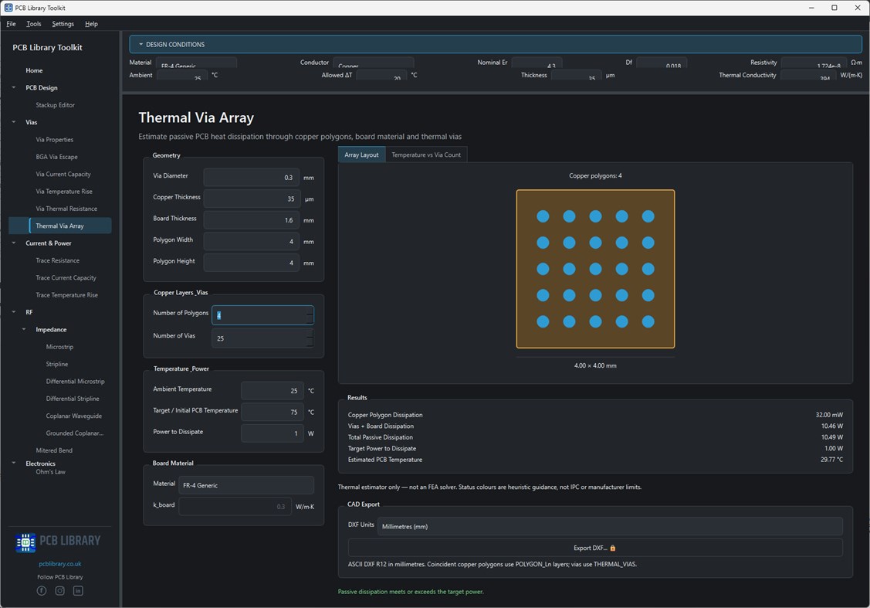Collapse the PCB Design tree arrow
Screen dimensions: 870x608
coord(14,88)
